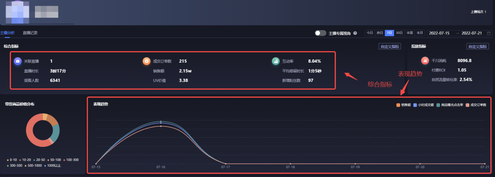Image resolution: width=495 pixels, height=177 pixels.
Task: Toggle the 主播专属视角 switch
Action: (x=320, y=33)
